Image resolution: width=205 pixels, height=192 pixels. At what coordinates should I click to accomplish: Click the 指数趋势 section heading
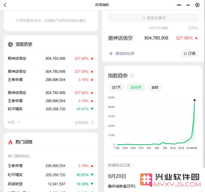coord(118,75)
